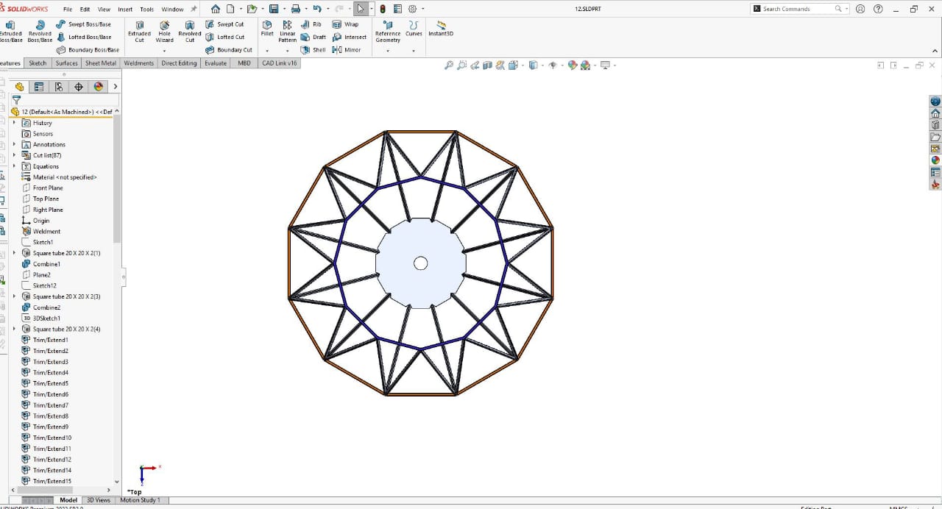Select the Lofted Cut tool
942x509 pixels.
pos(224,37)
